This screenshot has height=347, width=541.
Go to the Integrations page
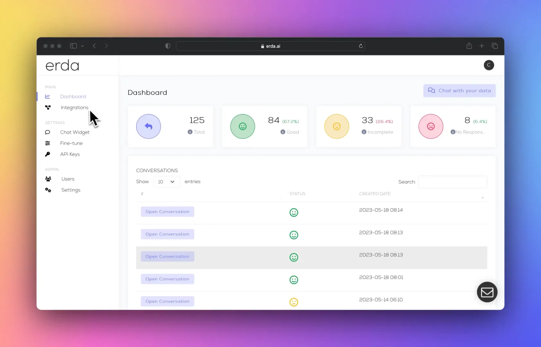pos(74,107)
